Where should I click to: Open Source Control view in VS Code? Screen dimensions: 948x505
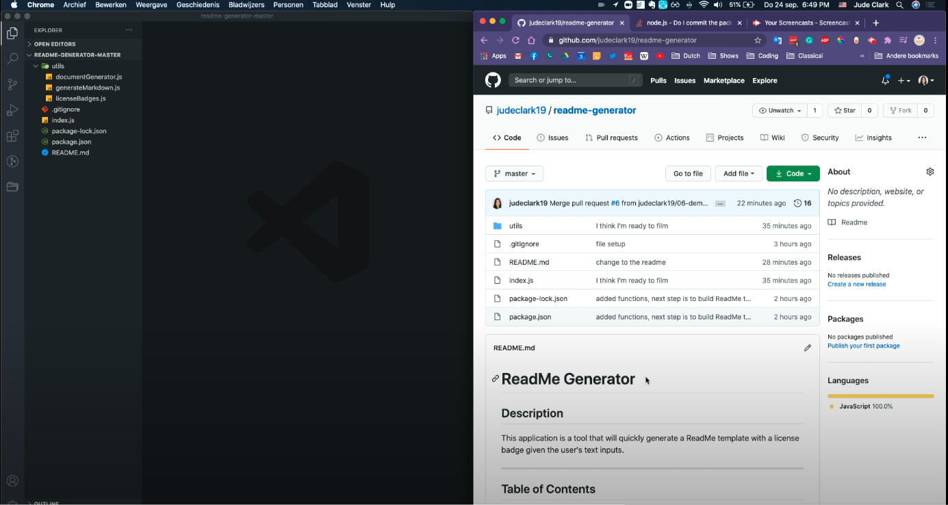pos(12,85)
